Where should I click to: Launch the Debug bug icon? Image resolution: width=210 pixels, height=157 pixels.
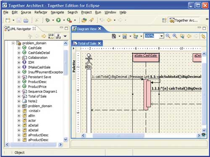tap(47, 20)
